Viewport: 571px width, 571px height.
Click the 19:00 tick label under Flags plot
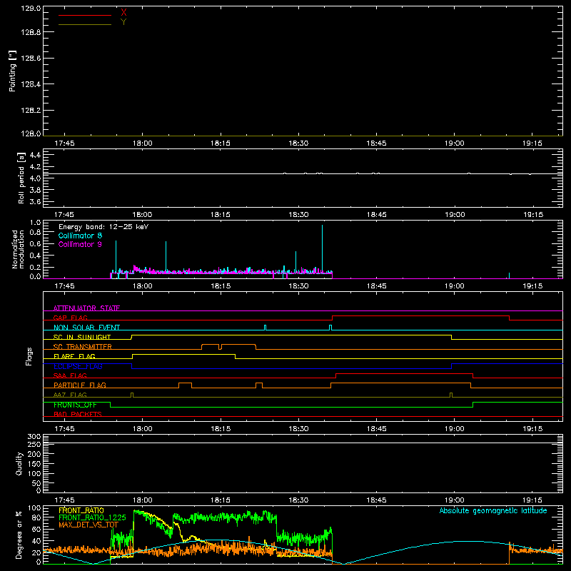pos(454,429)
